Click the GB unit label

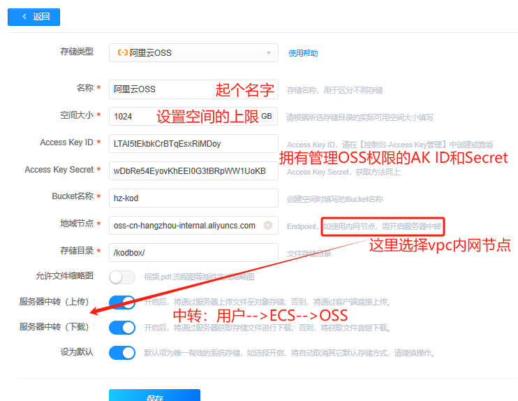pos(267,117)
